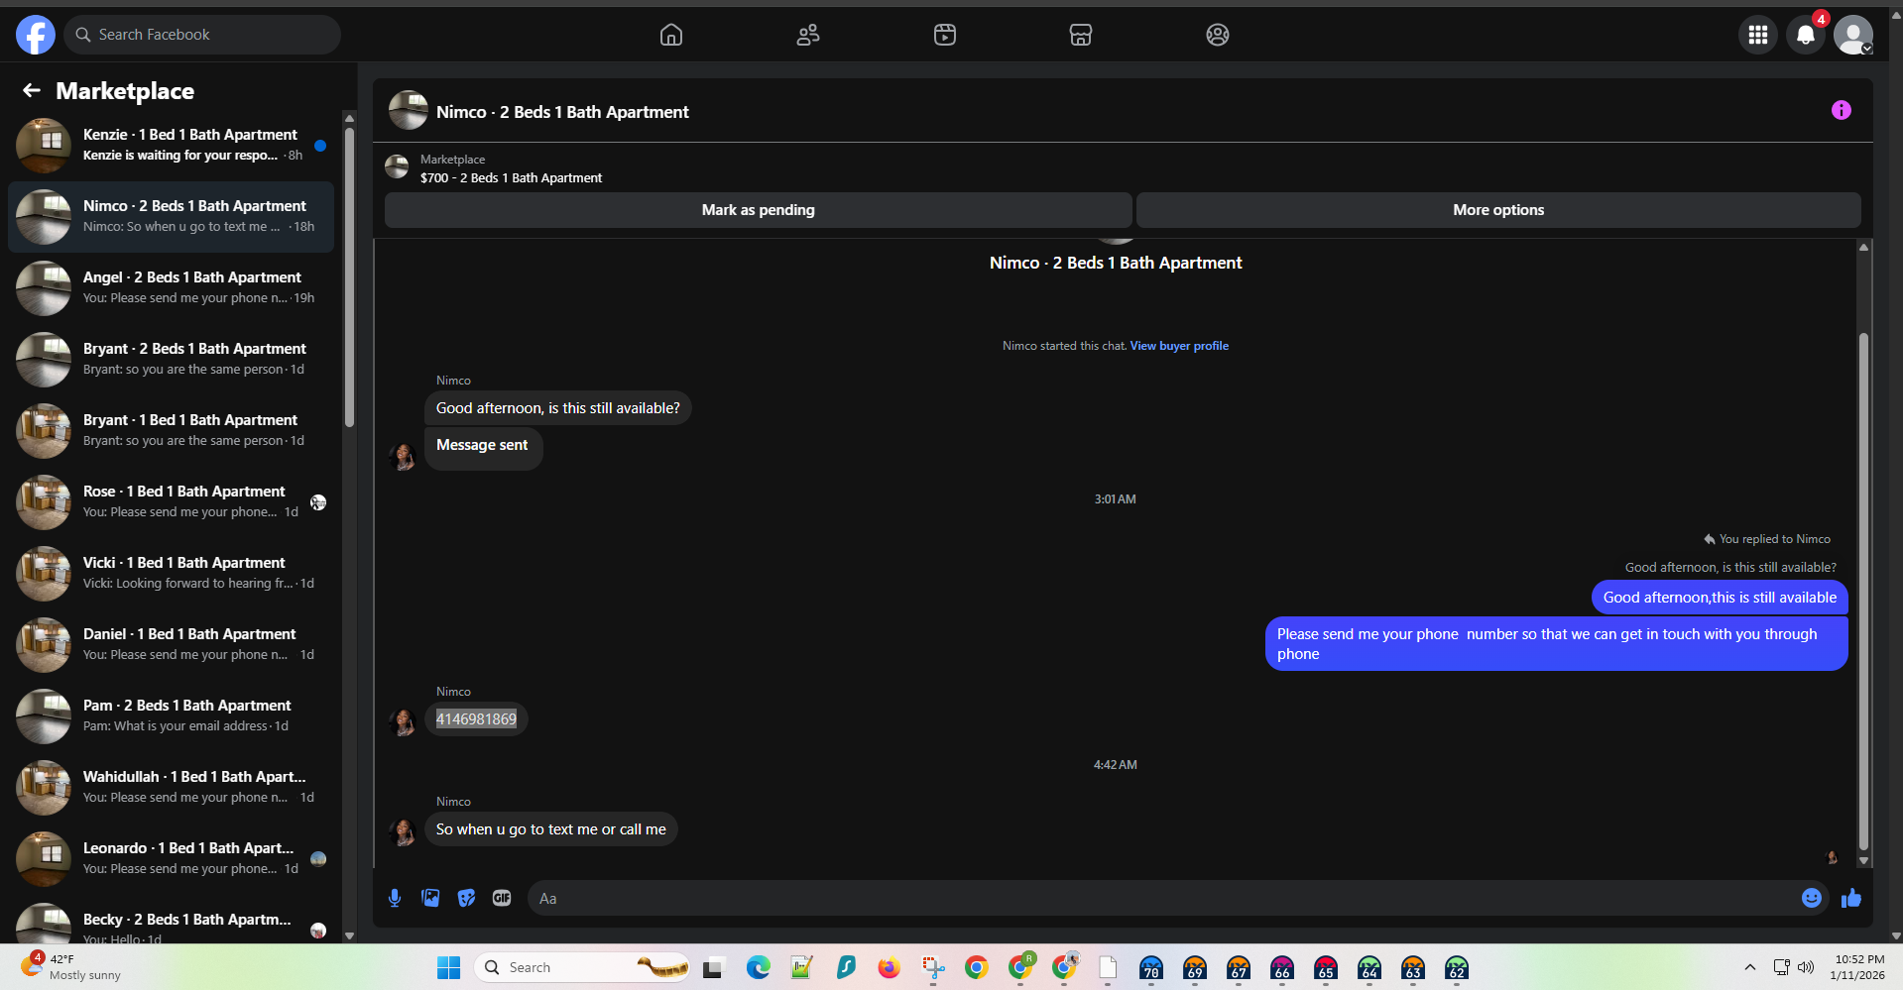The image size is (1903, 990).
Task: Send a thumbs-up like
Action: [x=1851, y=898]
